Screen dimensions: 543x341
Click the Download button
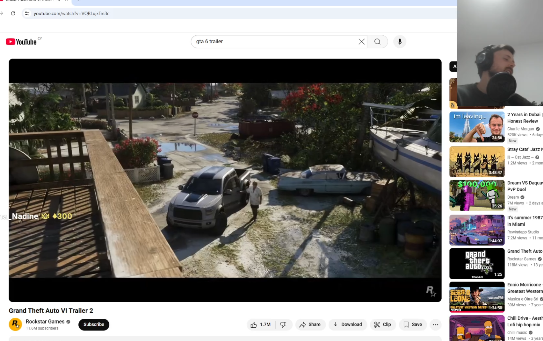pos(348,324)
